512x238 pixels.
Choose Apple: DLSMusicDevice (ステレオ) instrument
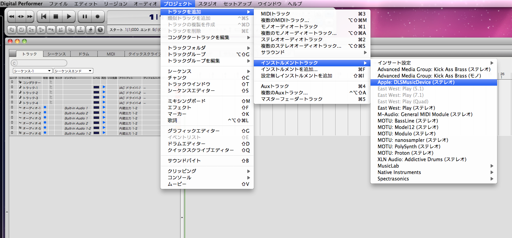434,82
